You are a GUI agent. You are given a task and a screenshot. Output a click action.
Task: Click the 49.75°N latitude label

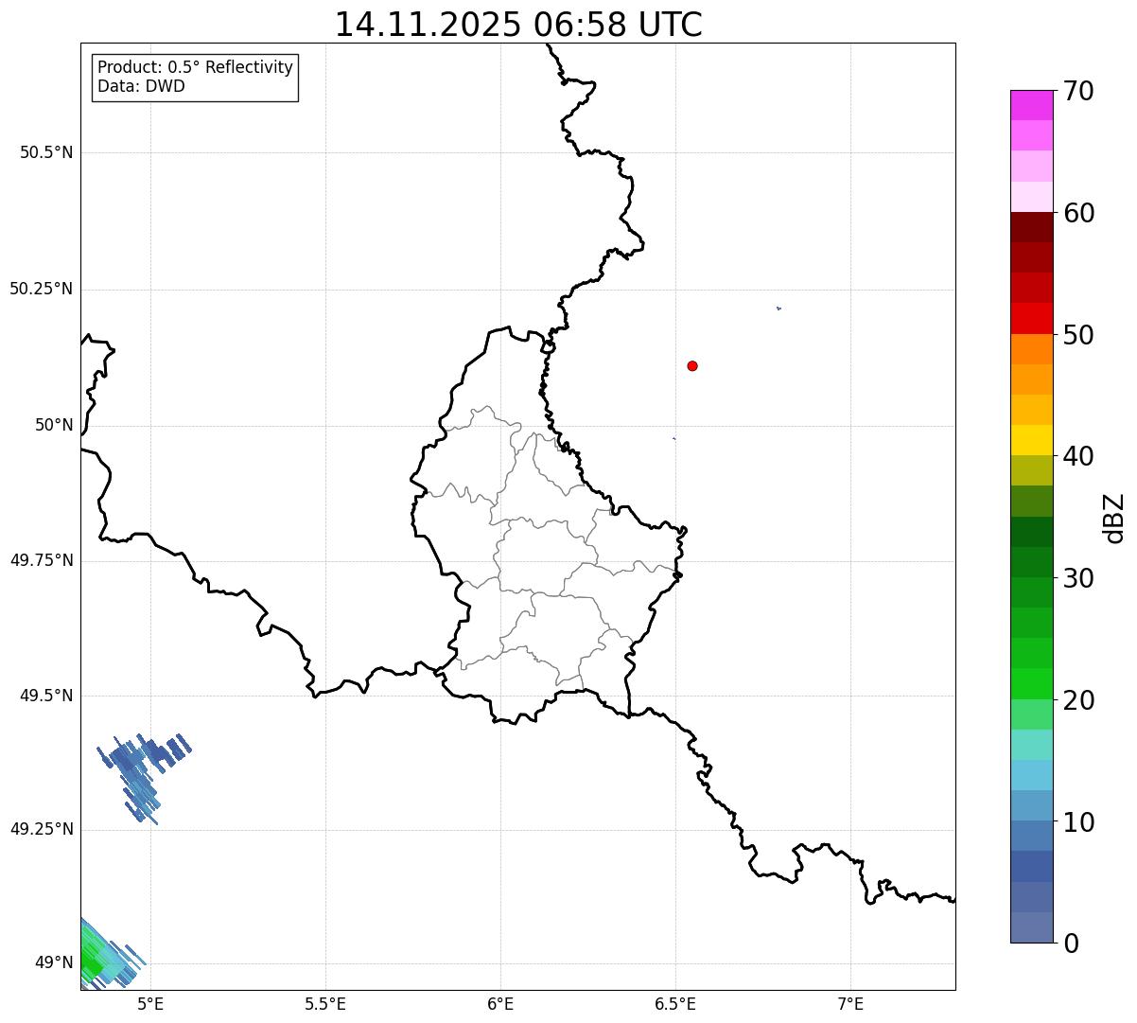pos(42,561)
